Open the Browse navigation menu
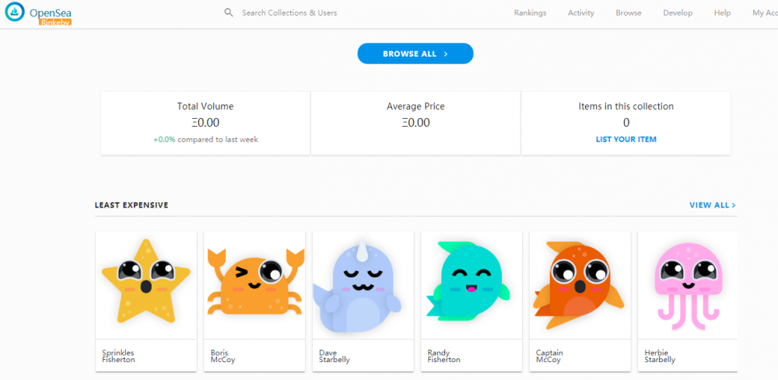This screenshot has width=778, height=380. click(629, 12)
